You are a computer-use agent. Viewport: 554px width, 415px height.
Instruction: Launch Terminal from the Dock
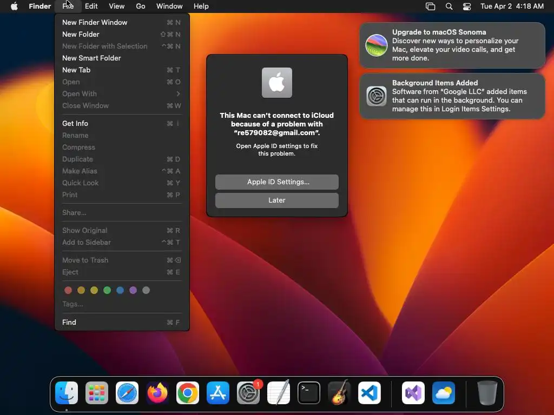tap(309, 393)
